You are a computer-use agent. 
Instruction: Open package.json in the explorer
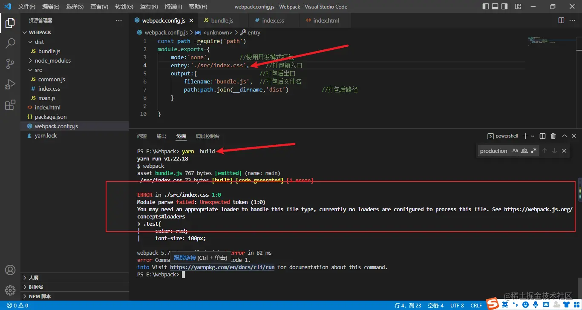pos(50,117)
